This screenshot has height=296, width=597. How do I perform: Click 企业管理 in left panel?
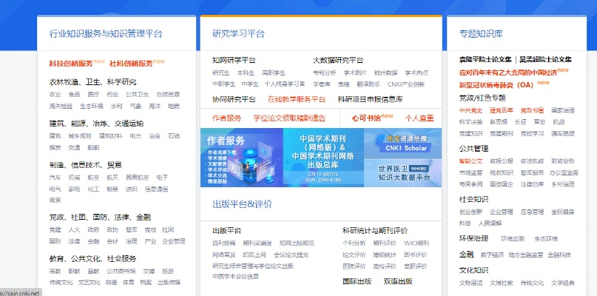174,241
